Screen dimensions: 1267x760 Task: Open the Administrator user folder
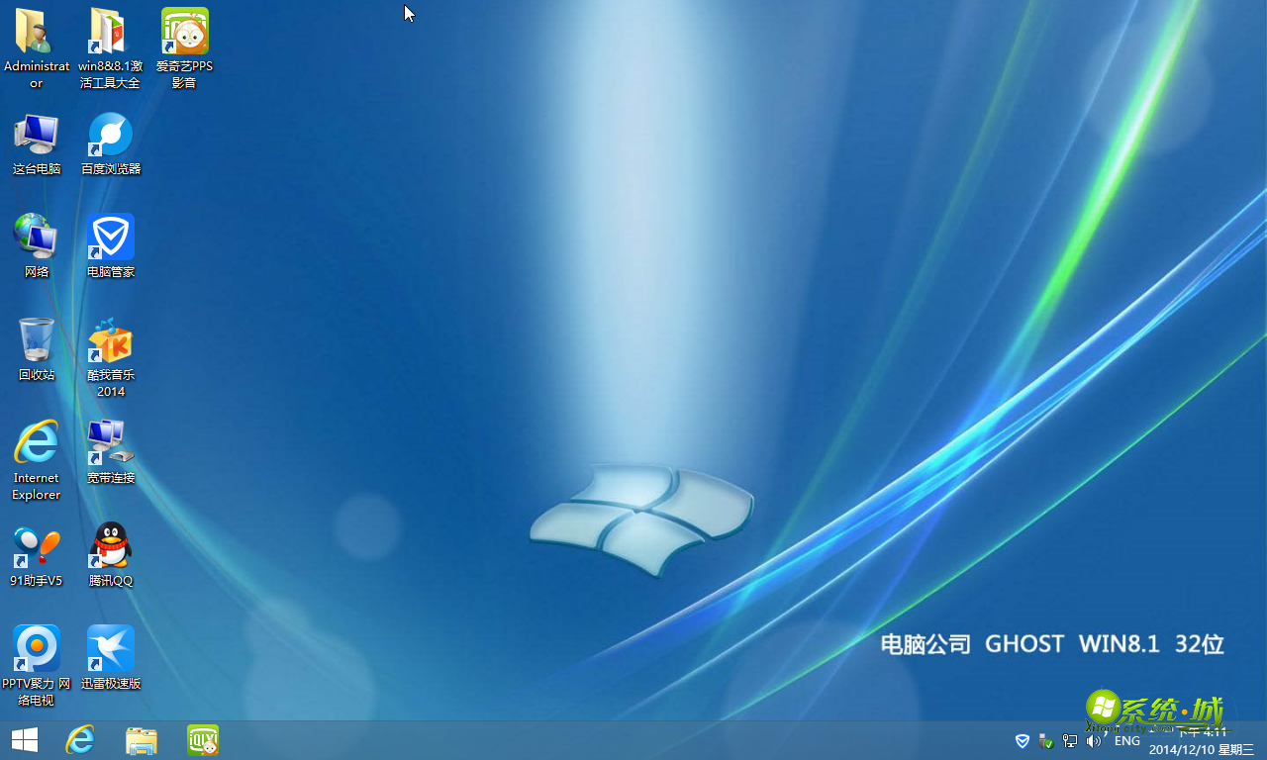pyautogui.click(x=36, y=31)
